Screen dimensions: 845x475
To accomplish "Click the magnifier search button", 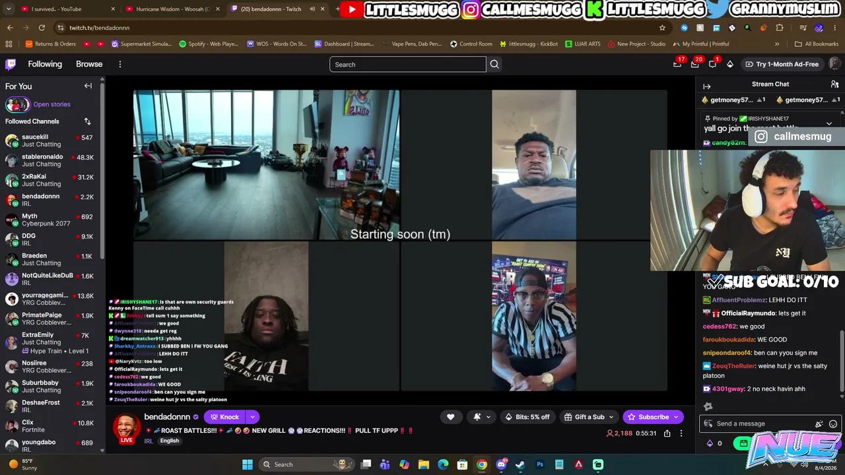I will (494, 64).
